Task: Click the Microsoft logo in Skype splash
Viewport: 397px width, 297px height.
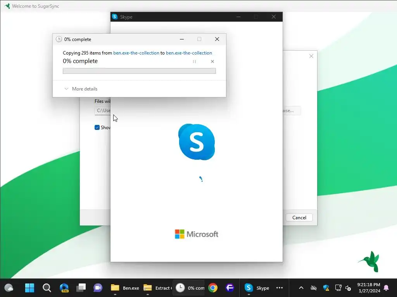Action: pyautogui.click(x=197, y=234)
